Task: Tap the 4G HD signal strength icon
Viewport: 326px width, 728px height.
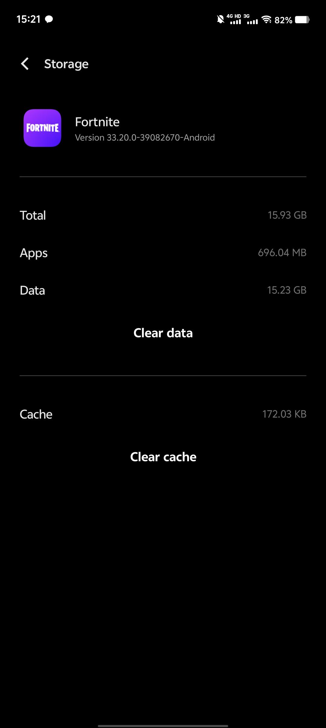Action: [x=234, y=19]
